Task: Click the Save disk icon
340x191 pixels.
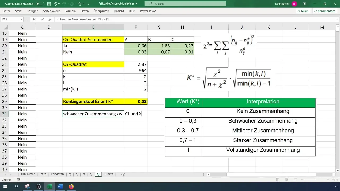Action: click(49, 4)
